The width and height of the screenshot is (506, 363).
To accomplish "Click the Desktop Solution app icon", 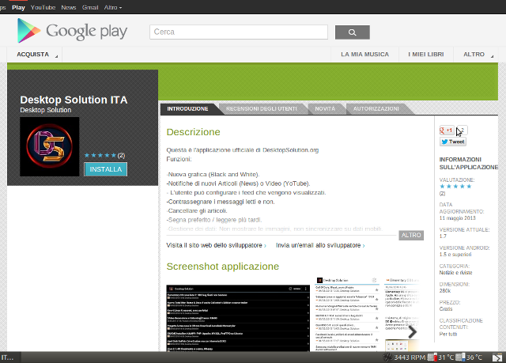I will pyautogui.click(x=49, y=146).
